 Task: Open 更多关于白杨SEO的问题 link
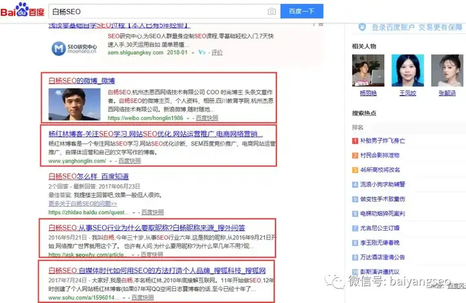pyautogui.click(x=83, y=204)
